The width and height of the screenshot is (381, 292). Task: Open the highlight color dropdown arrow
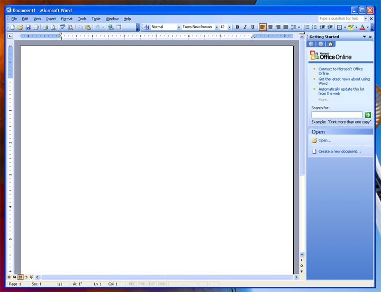point(356,27)
